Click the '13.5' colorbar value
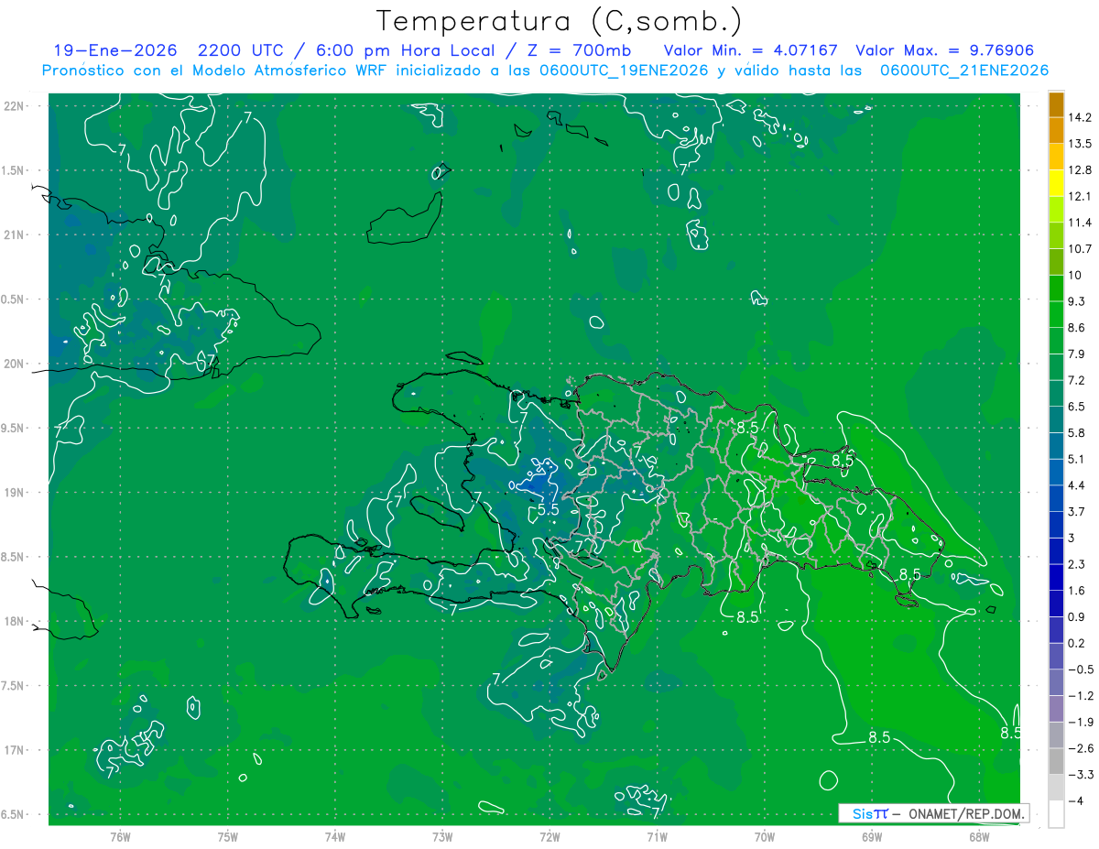 [x=1080, y=144]
